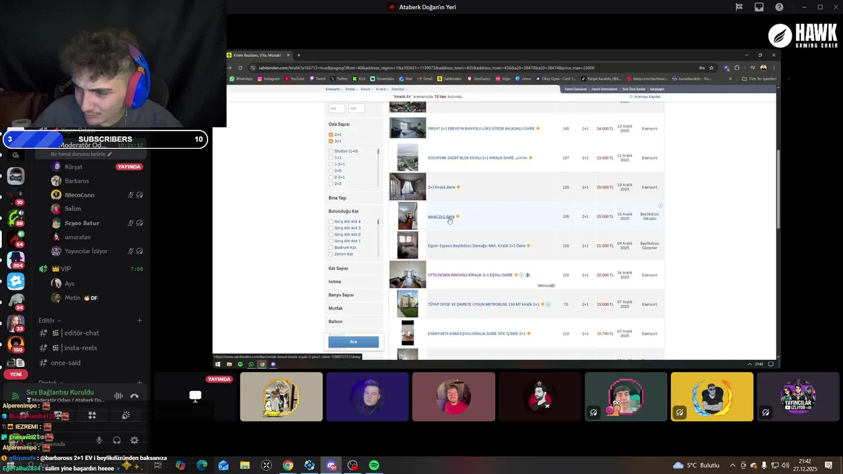Bookmark page with the star icon

point(711,68)
